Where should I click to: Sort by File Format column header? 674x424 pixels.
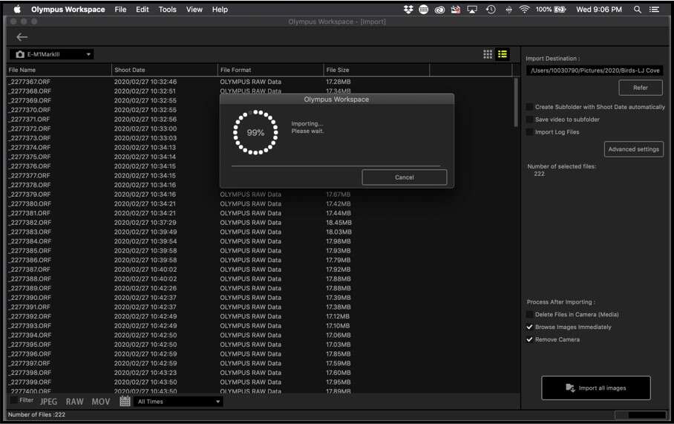pyautogui.click(x=270, y=70)
